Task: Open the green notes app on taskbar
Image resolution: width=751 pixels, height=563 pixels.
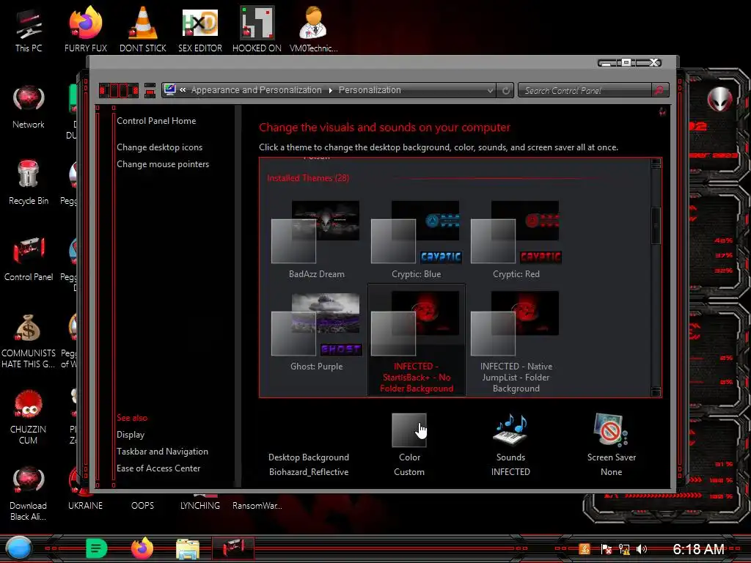Action: pos(96,548)
